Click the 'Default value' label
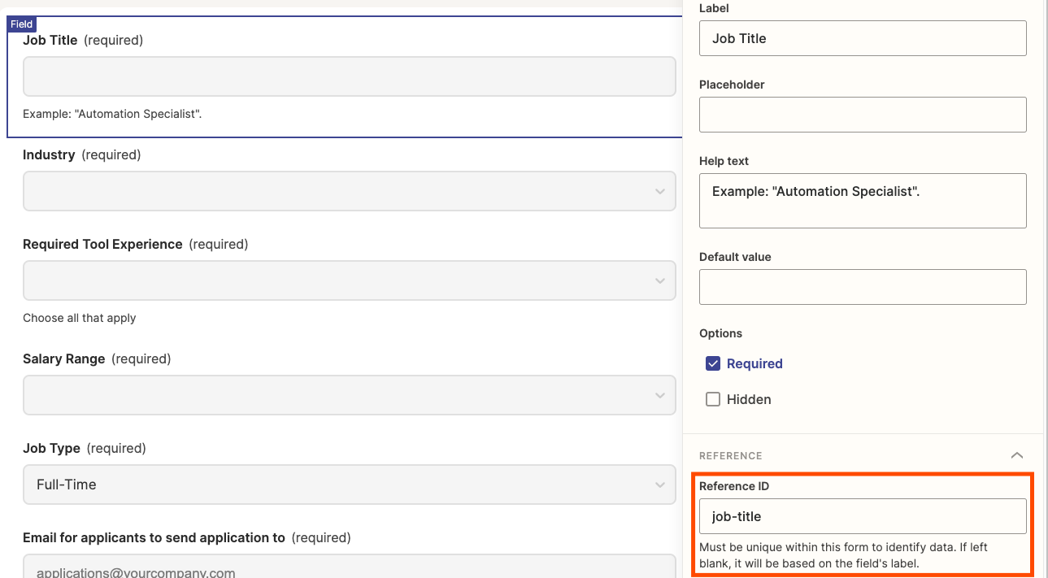Viewport: 1048px width, 578px height. point(735,257)
